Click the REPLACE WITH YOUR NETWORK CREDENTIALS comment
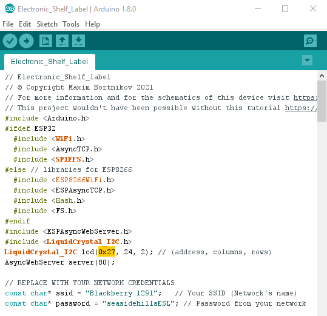The height and width of the screenshot is (316, 327). point(90,283)
